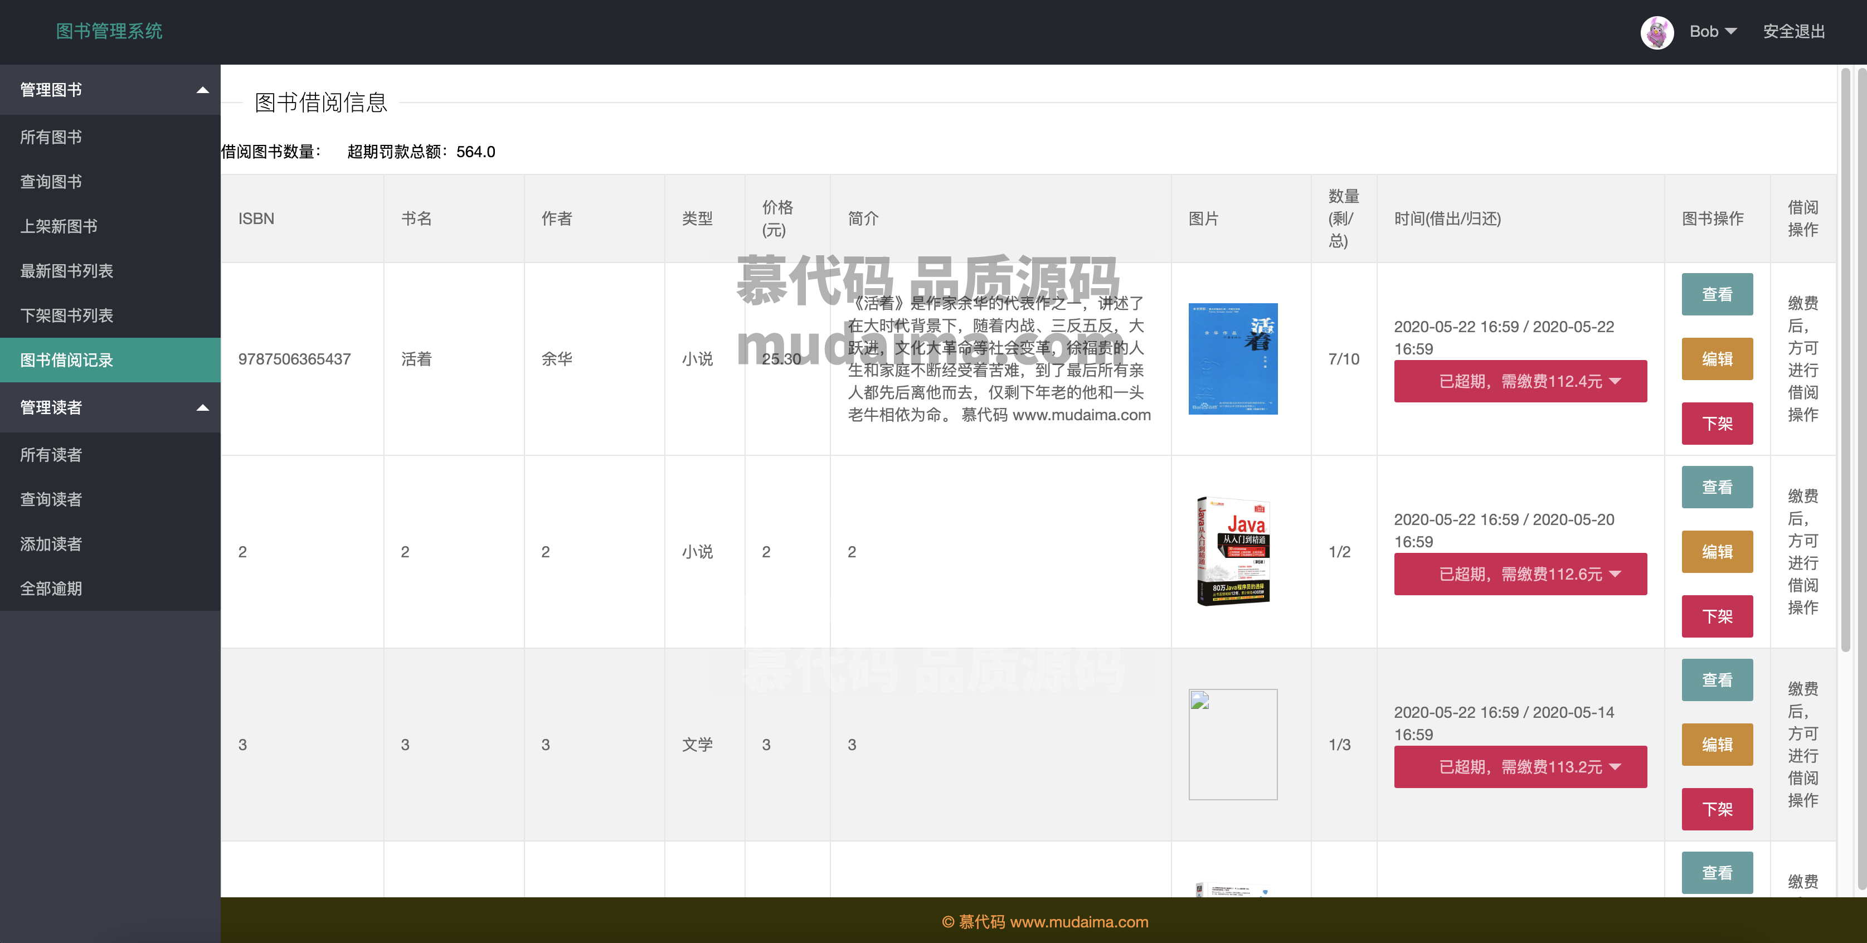
Task: Click the 图书借阅信息 heading
Action: click(321, 102)
